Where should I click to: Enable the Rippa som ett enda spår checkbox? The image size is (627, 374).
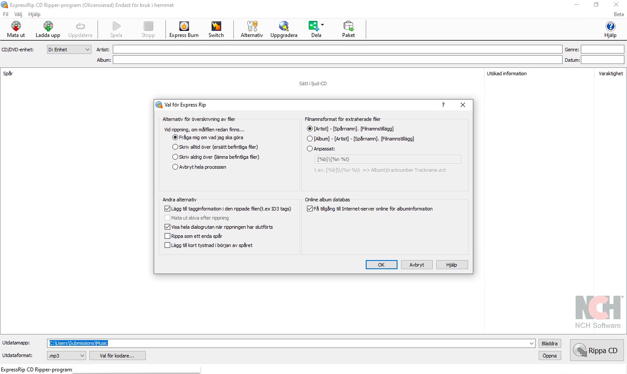point(167,236)
